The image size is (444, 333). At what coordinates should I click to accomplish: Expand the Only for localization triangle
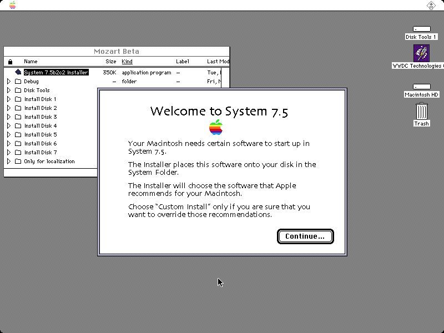[x=9, y=161]
